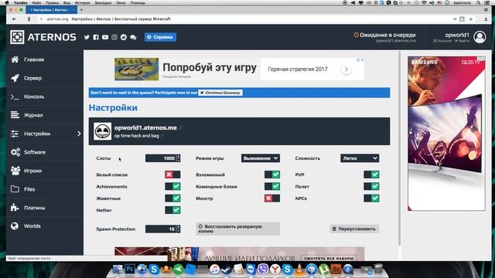Image resolution: width=495 pixels, height=278 pixels.
Task: Open Сервер page in sidebar
Action: click(45, 78)
